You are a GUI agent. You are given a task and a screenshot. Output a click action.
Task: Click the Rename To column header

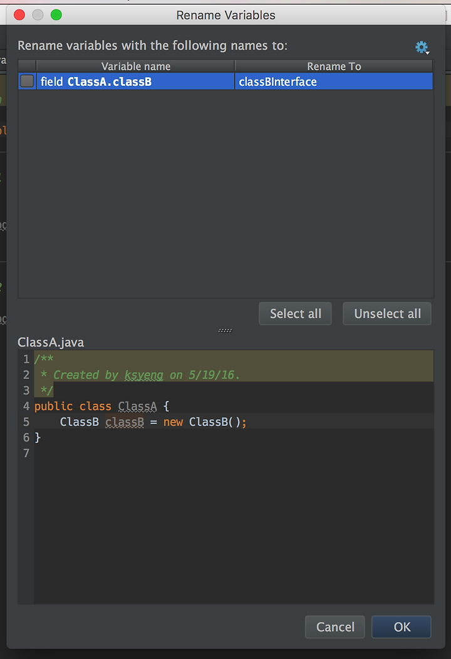tap(334, 66)
